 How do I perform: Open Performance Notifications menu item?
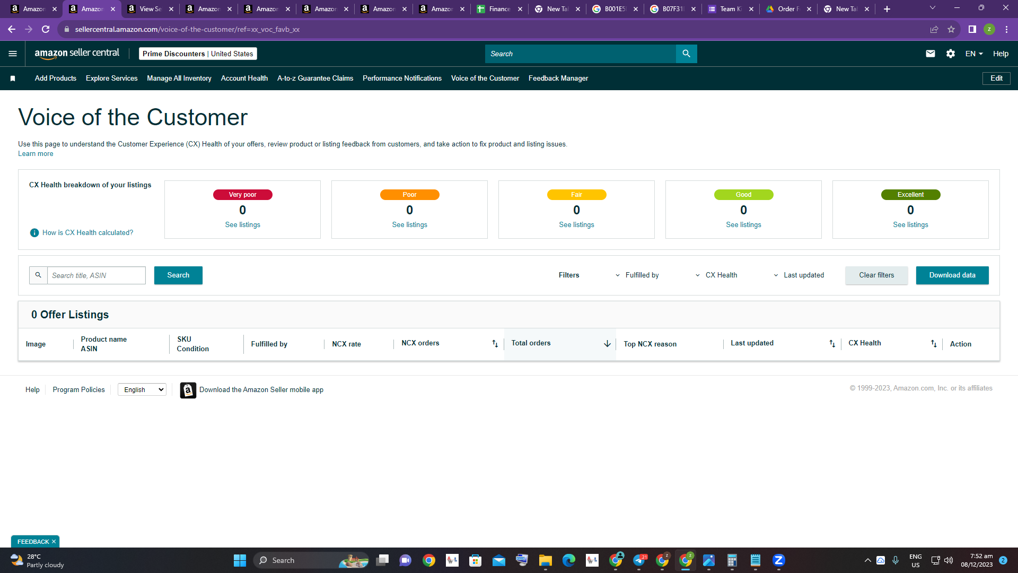[402, 79]
